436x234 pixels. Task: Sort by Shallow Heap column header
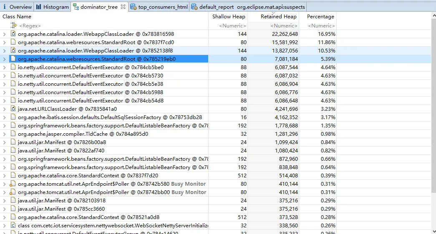pos(229,16)
